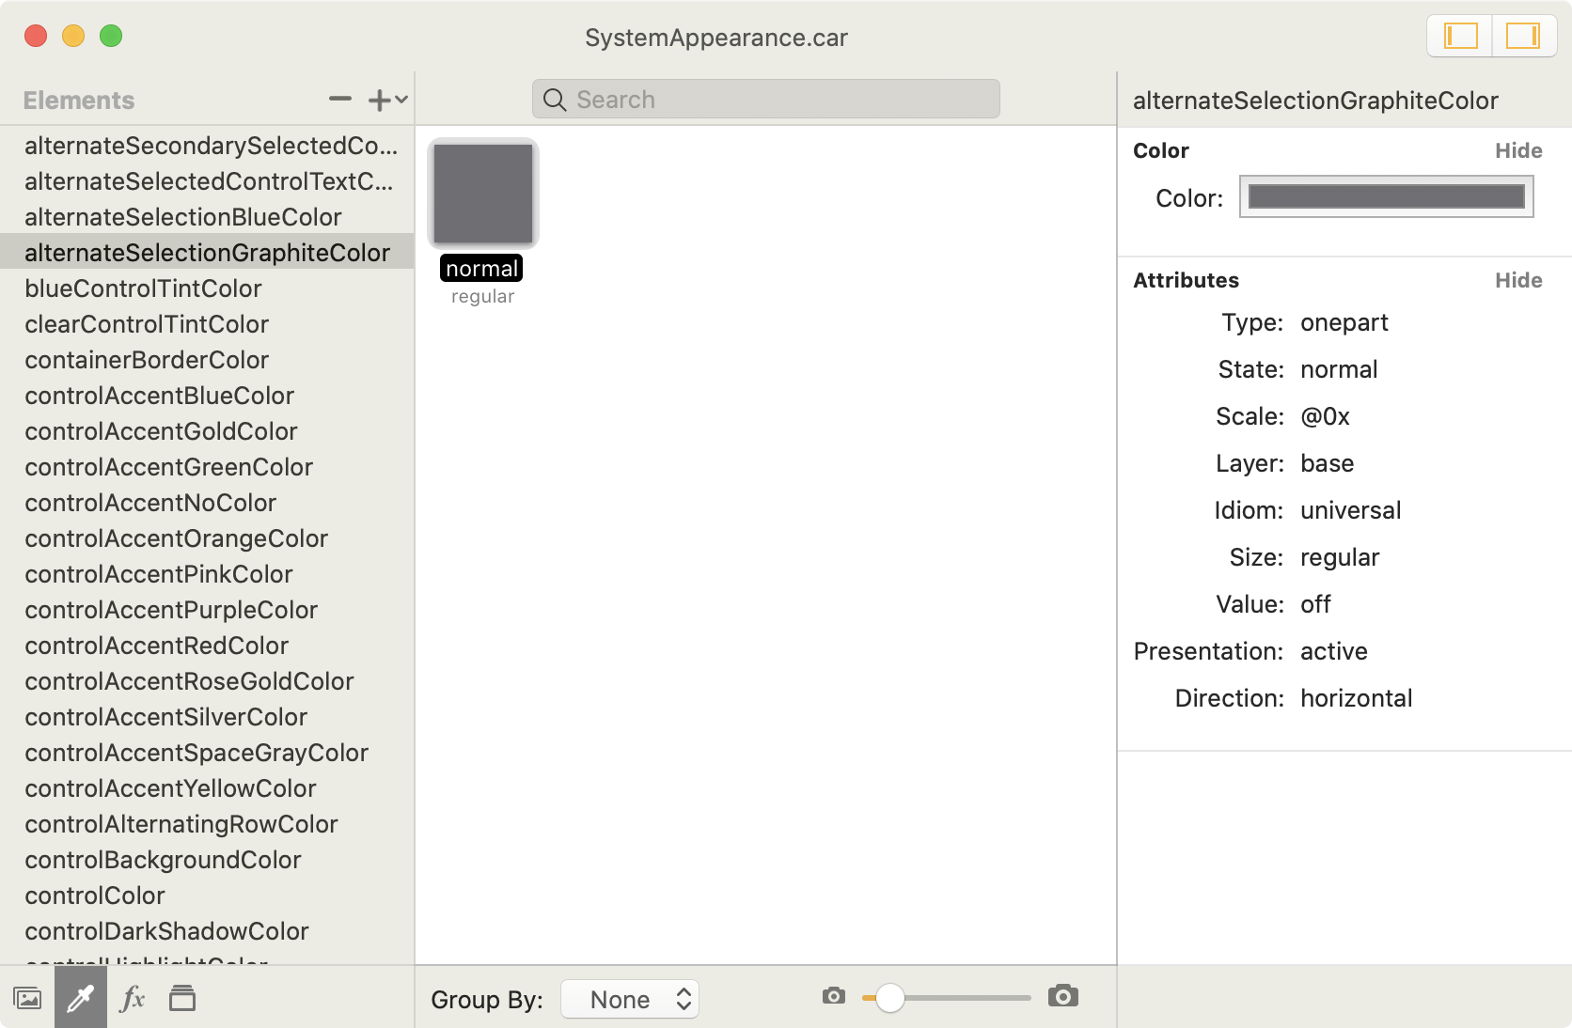Select alternateSecondarySelectedCo… in Elements list
The height and width of the screenshot is (1028, 1572).
pyautogui.click(x=207, y=146)
